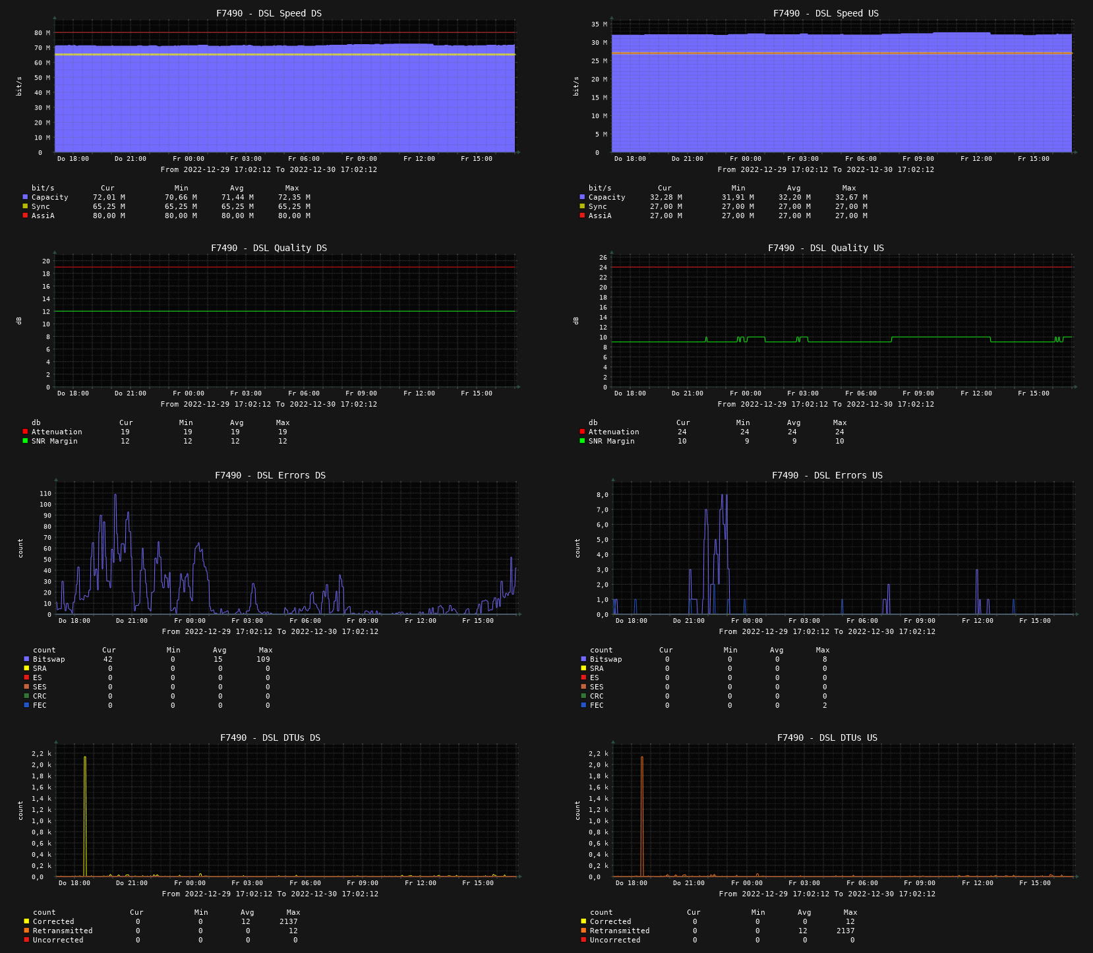Click FEC max value 2 in Errors US
The width and height of the screenshot is (1093, 953).
point(825,705)
